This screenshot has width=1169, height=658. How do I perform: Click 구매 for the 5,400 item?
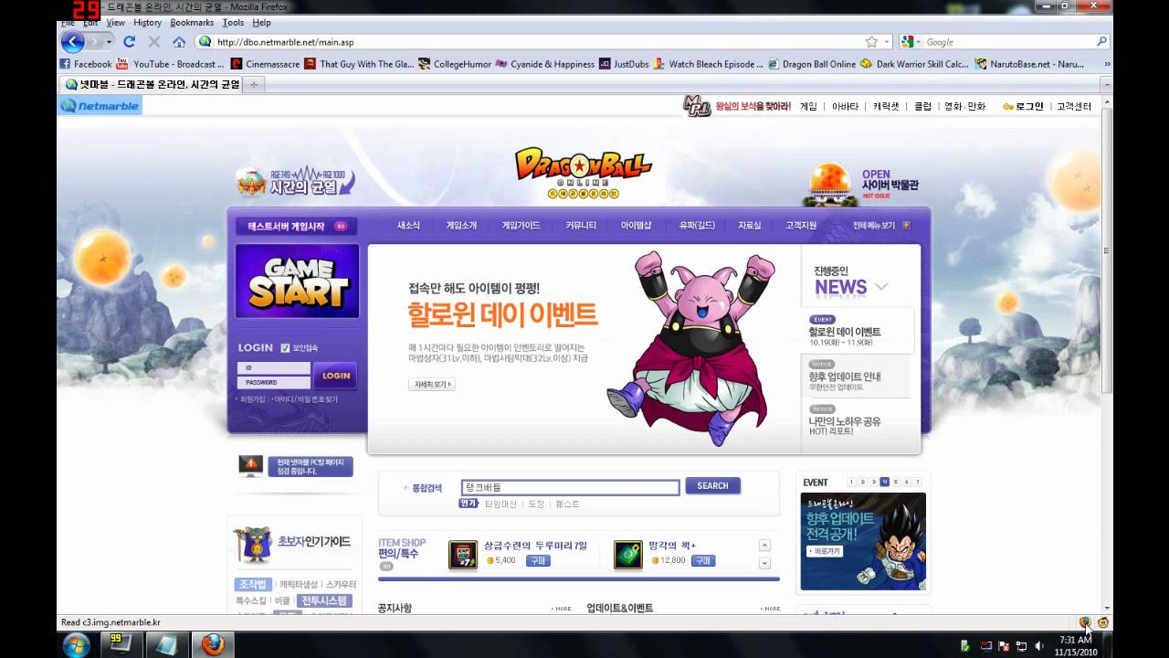pyautogui.click(x=537, y=560)
